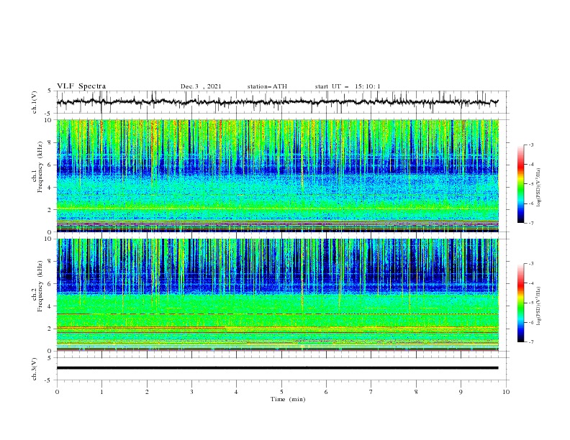Click time axis tick label "3"

coord(191,392)
